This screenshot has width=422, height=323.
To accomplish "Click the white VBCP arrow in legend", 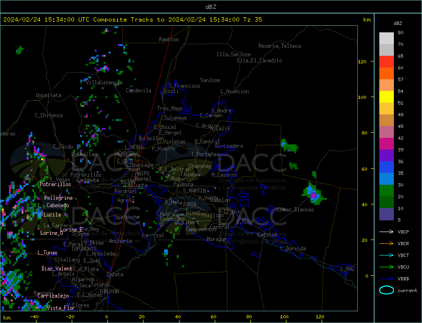I will click(x=386, y=232).
